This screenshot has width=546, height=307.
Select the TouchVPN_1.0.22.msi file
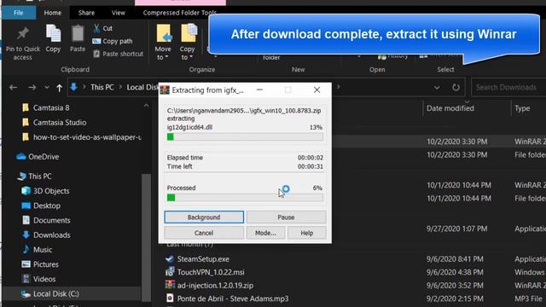coord(211,272)
